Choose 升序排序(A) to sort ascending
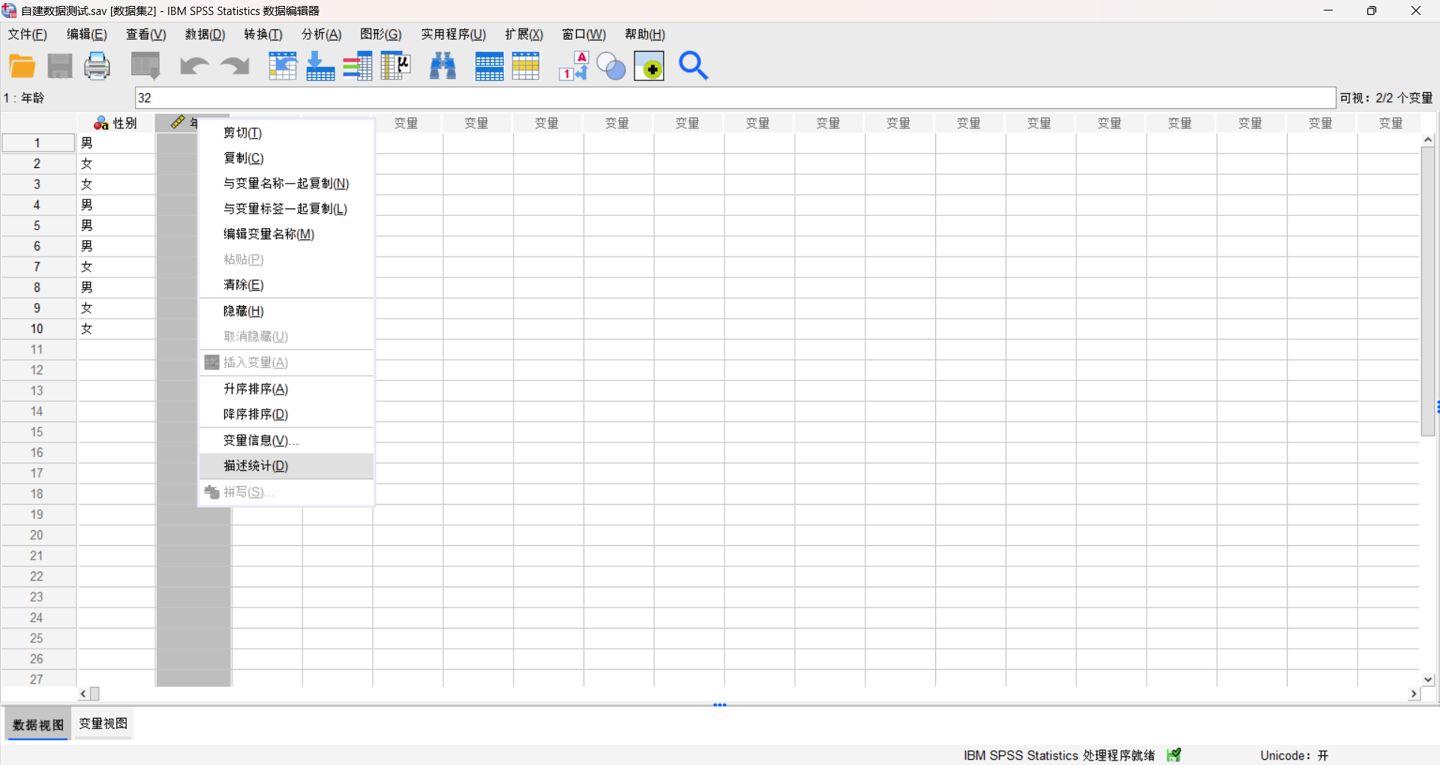1440x765 pixels. click(x=286, y=389)
